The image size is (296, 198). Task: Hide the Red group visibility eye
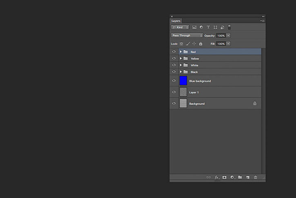174,51
